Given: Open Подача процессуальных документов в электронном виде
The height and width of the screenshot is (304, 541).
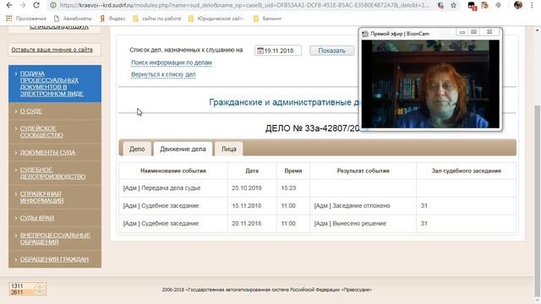Looking at the screenshot, I should pos(55,84).
